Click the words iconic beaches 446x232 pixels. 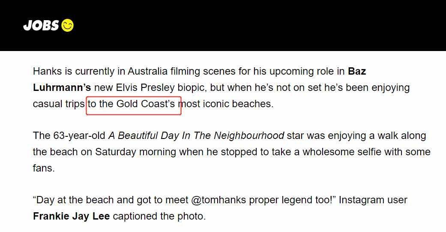coord(238,104)
